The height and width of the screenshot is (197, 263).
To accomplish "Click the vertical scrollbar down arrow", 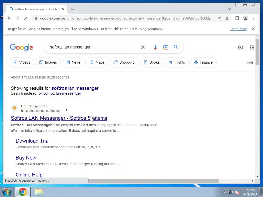I will coord(257,176).
